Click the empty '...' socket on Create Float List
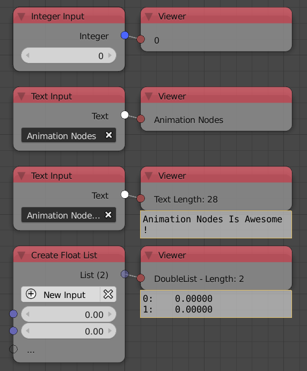Screen dimensions: 307x371 coord(13,349)
